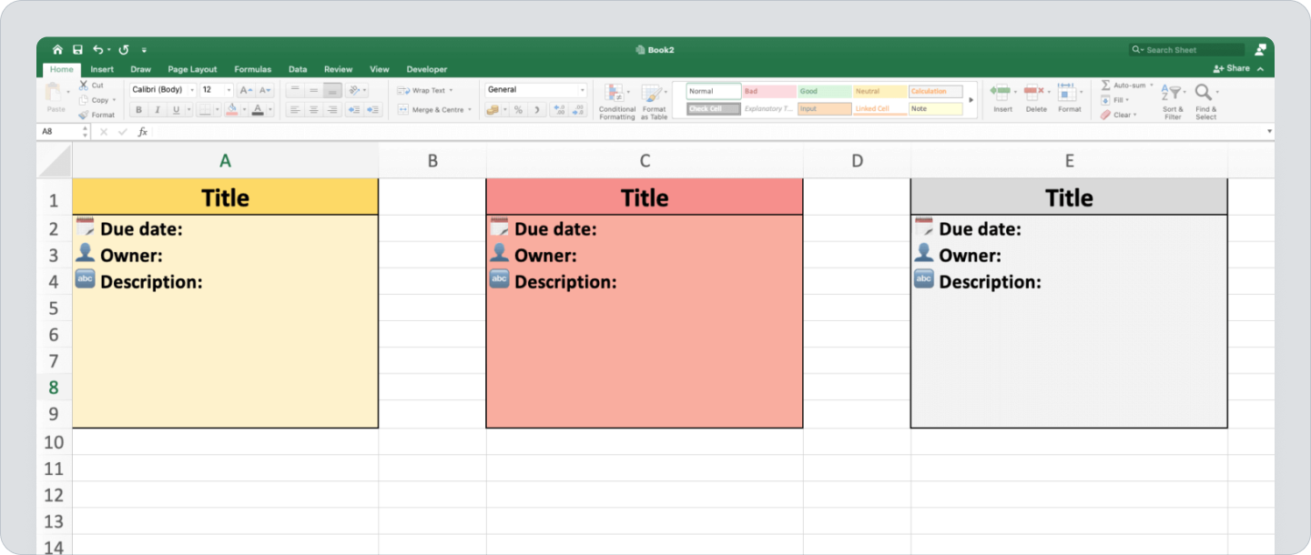Viewport: 1311px width, 555px height.
Task: Toggle italic formatting
Action: click(x=156, y=109)
